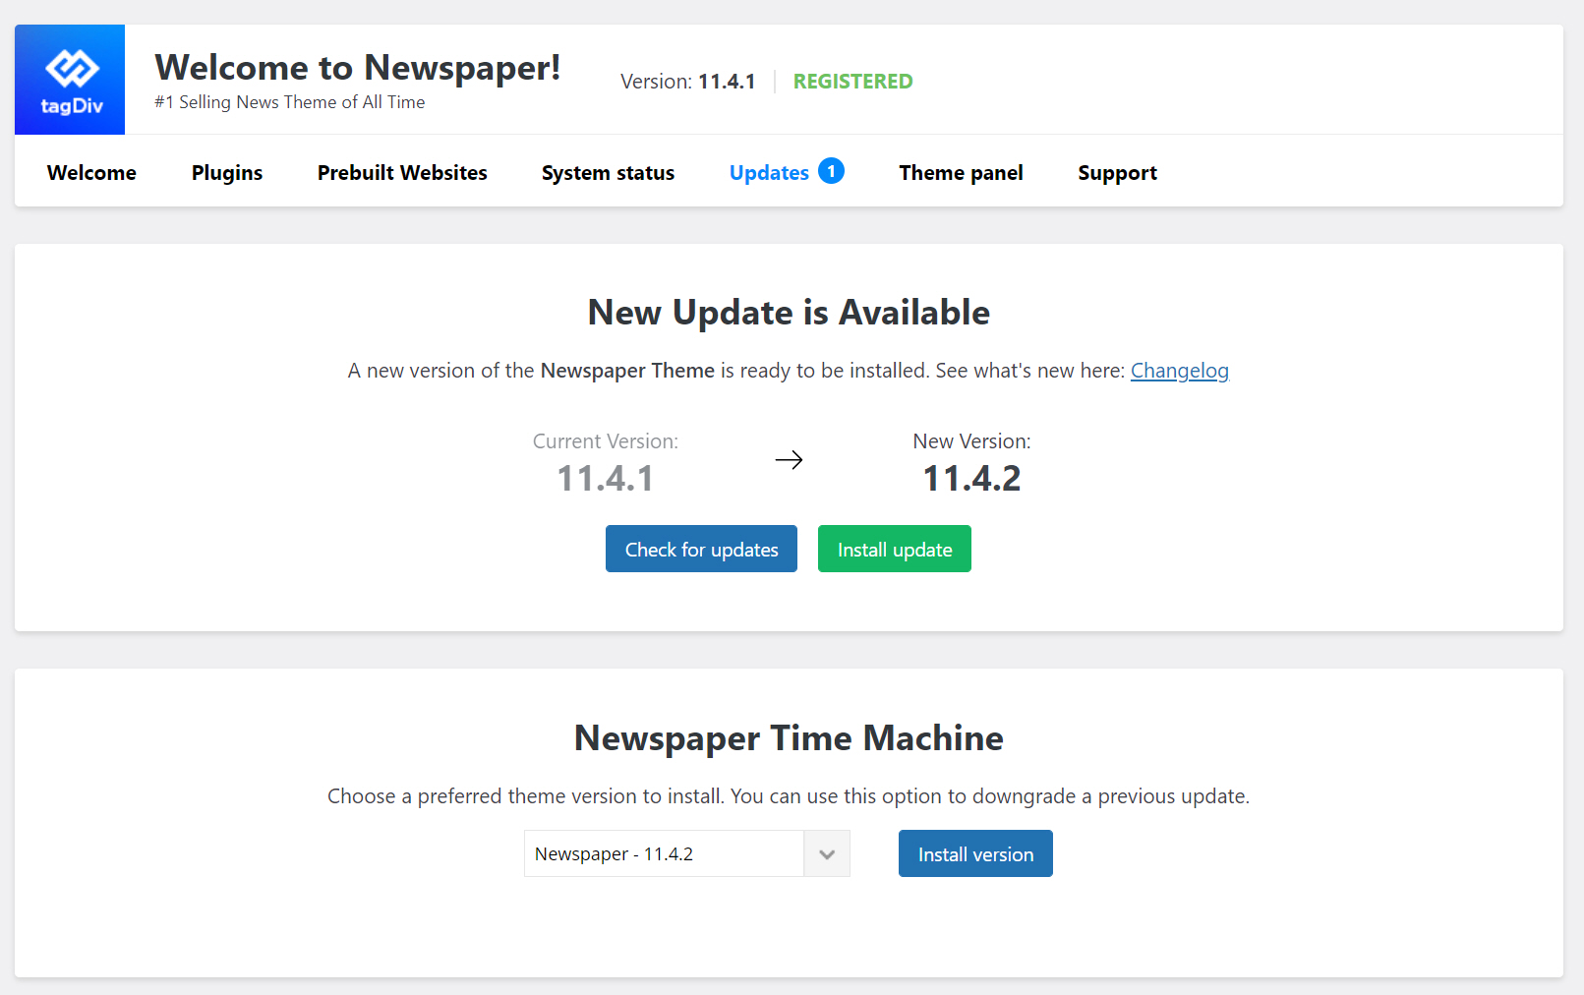Click the green Install update button
1584x995 pixels.
895,549
